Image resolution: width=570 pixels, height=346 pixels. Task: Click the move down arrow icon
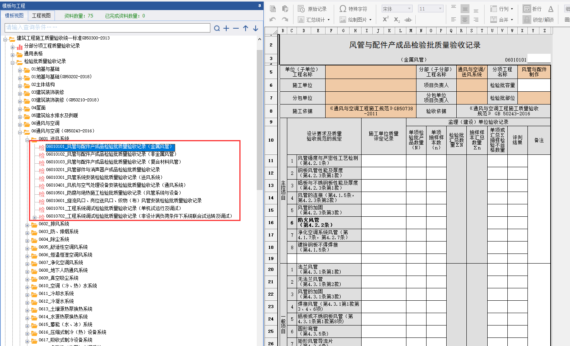(x=256, y=28)
